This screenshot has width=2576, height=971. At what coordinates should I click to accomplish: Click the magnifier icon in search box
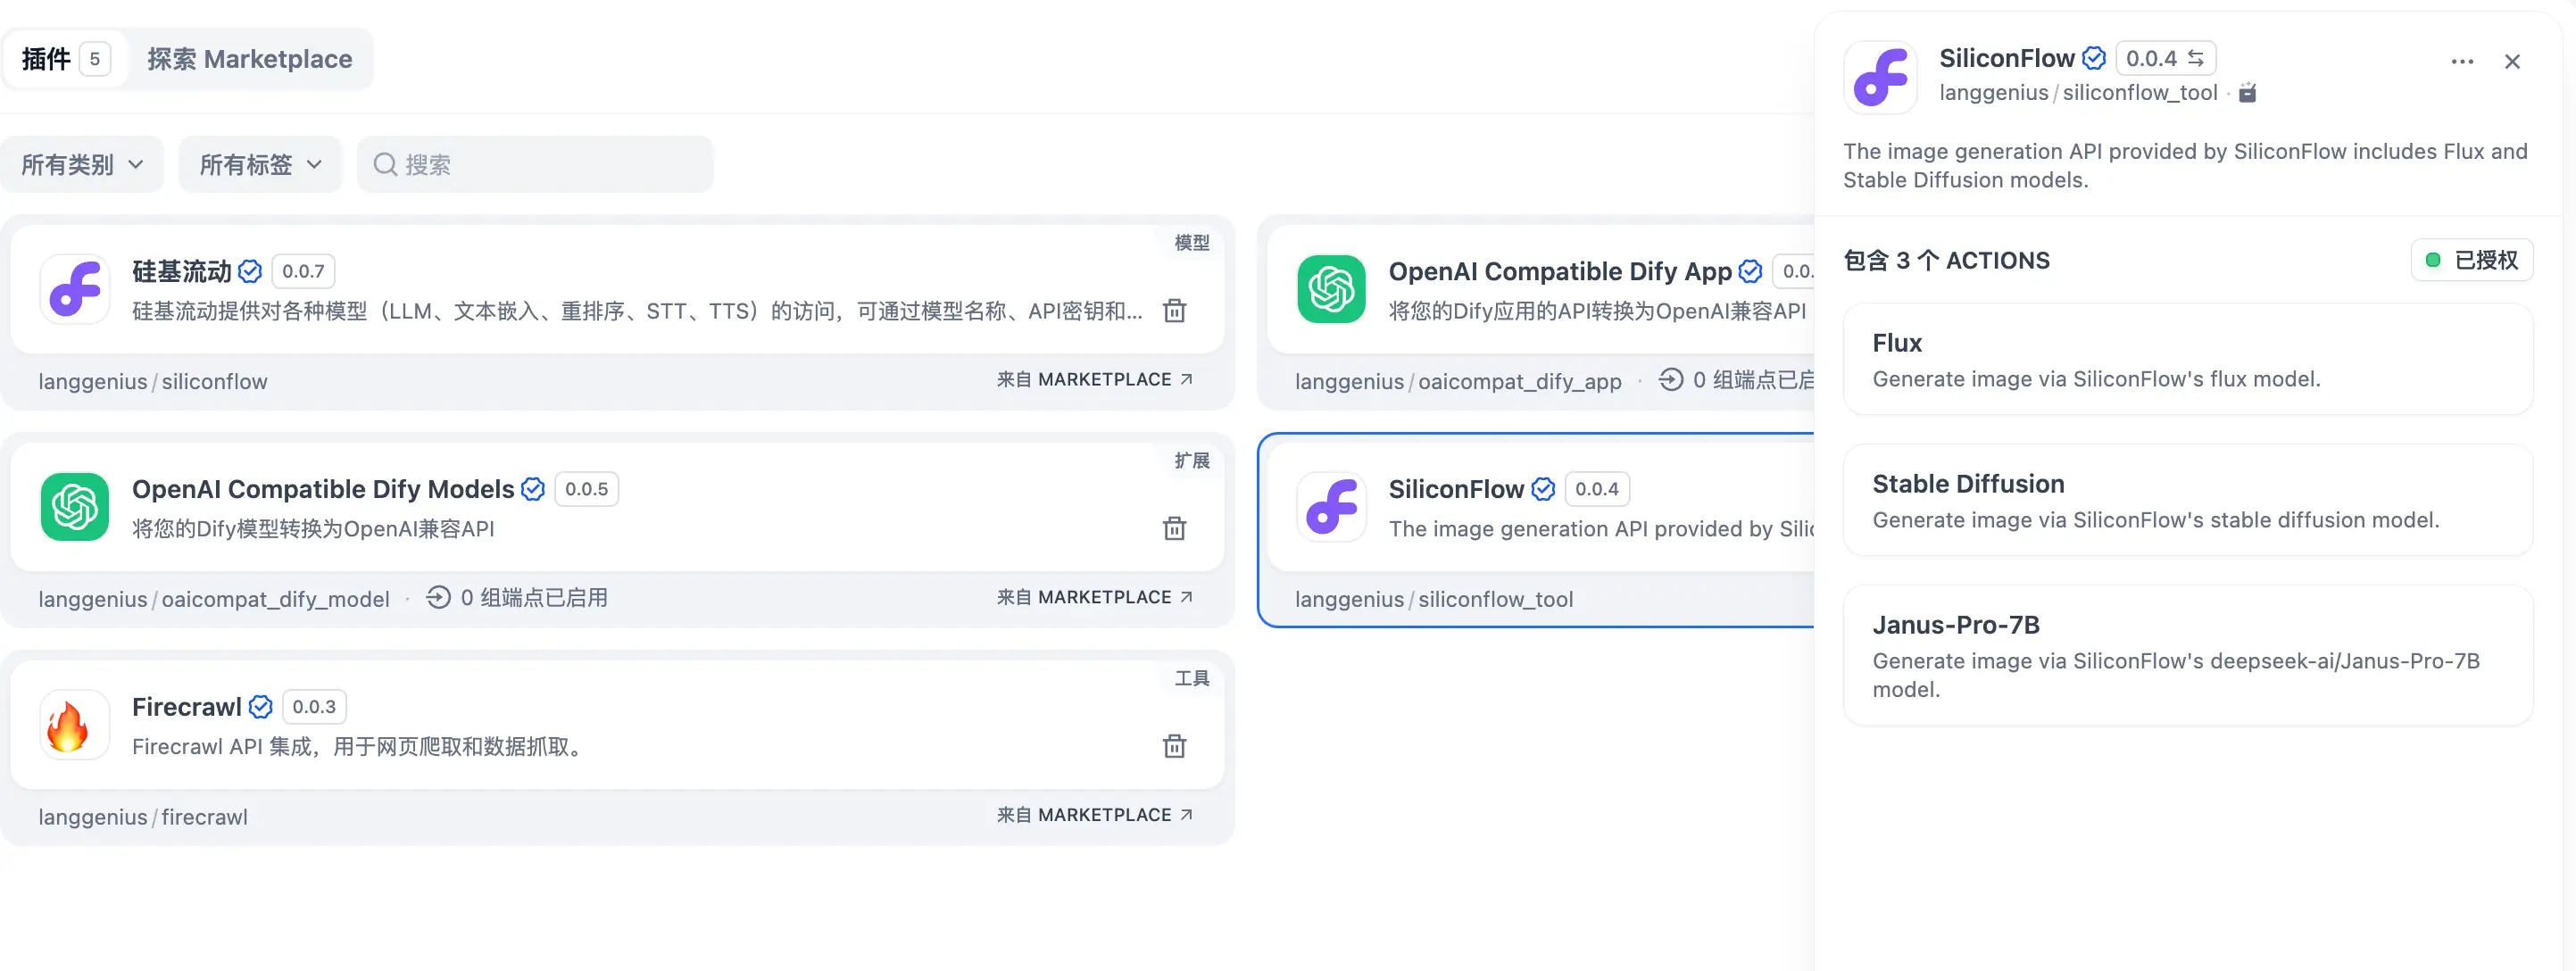(385, 164)
